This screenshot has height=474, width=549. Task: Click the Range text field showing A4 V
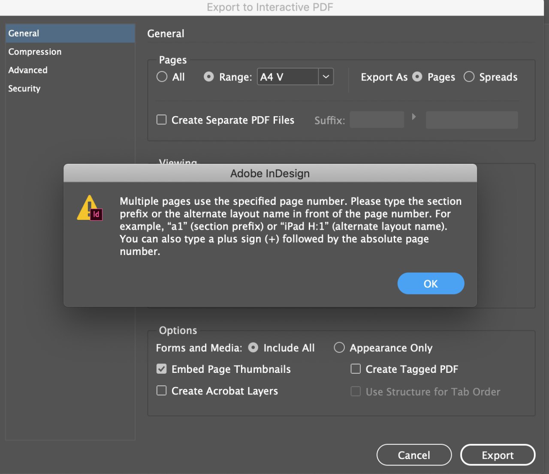(x=288, y=77)
